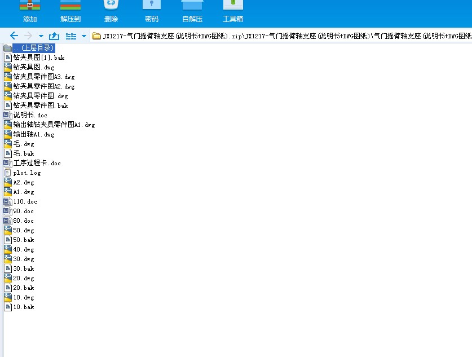Click the 添加 (Add) toolbar icon
Image resolution: width=472 pixels, height=357 pixels.
29,11
